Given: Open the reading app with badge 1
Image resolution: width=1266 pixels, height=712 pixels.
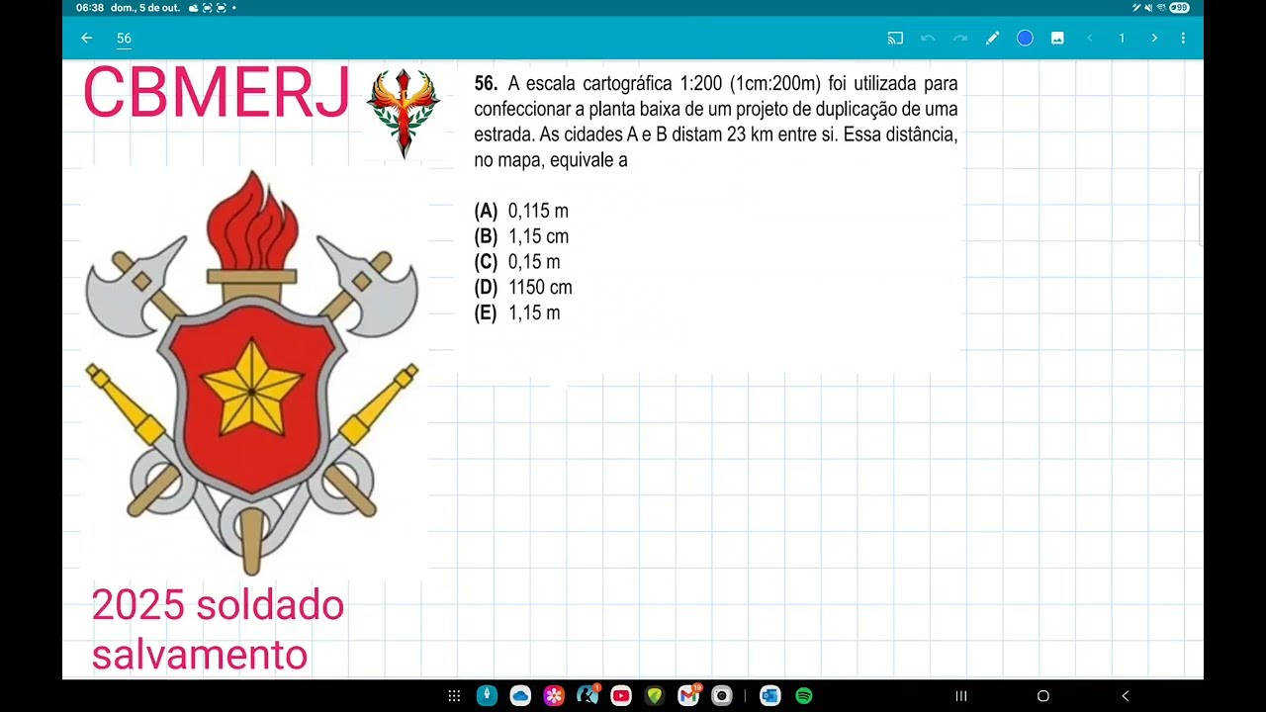Looking at the screenshot, I should tap(588, 696).
